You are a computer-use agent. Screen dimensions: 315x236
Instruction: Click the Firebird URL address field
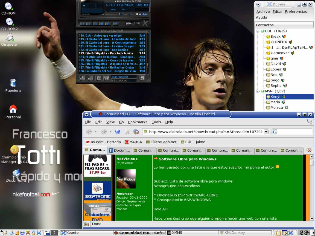pos(203,132)
